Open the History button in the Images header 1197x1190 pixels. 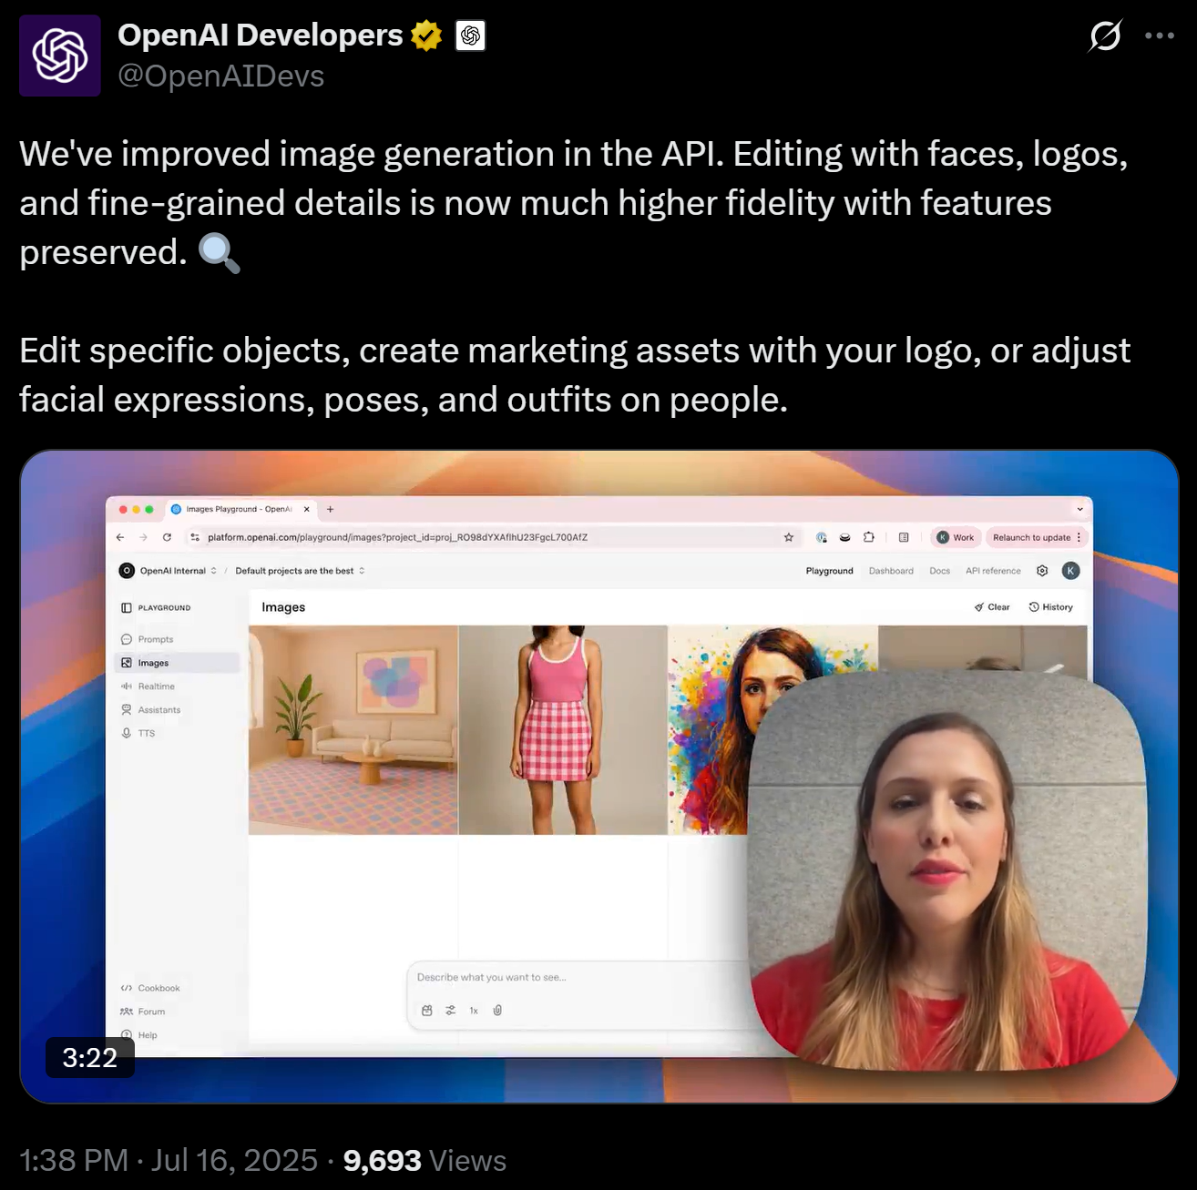1051,607
